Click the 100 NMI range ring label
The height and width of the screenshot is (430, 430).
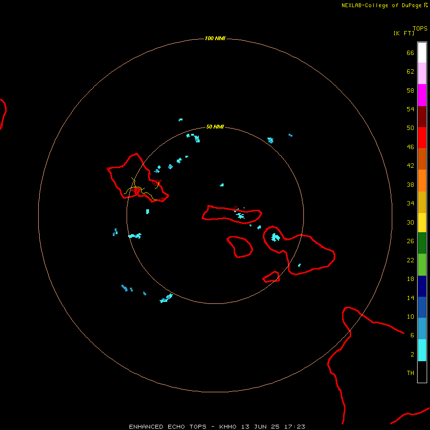(215, 38)
